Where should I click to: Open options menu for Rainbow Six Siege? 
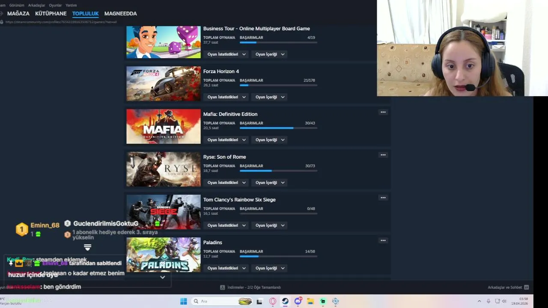pos(383,198)
